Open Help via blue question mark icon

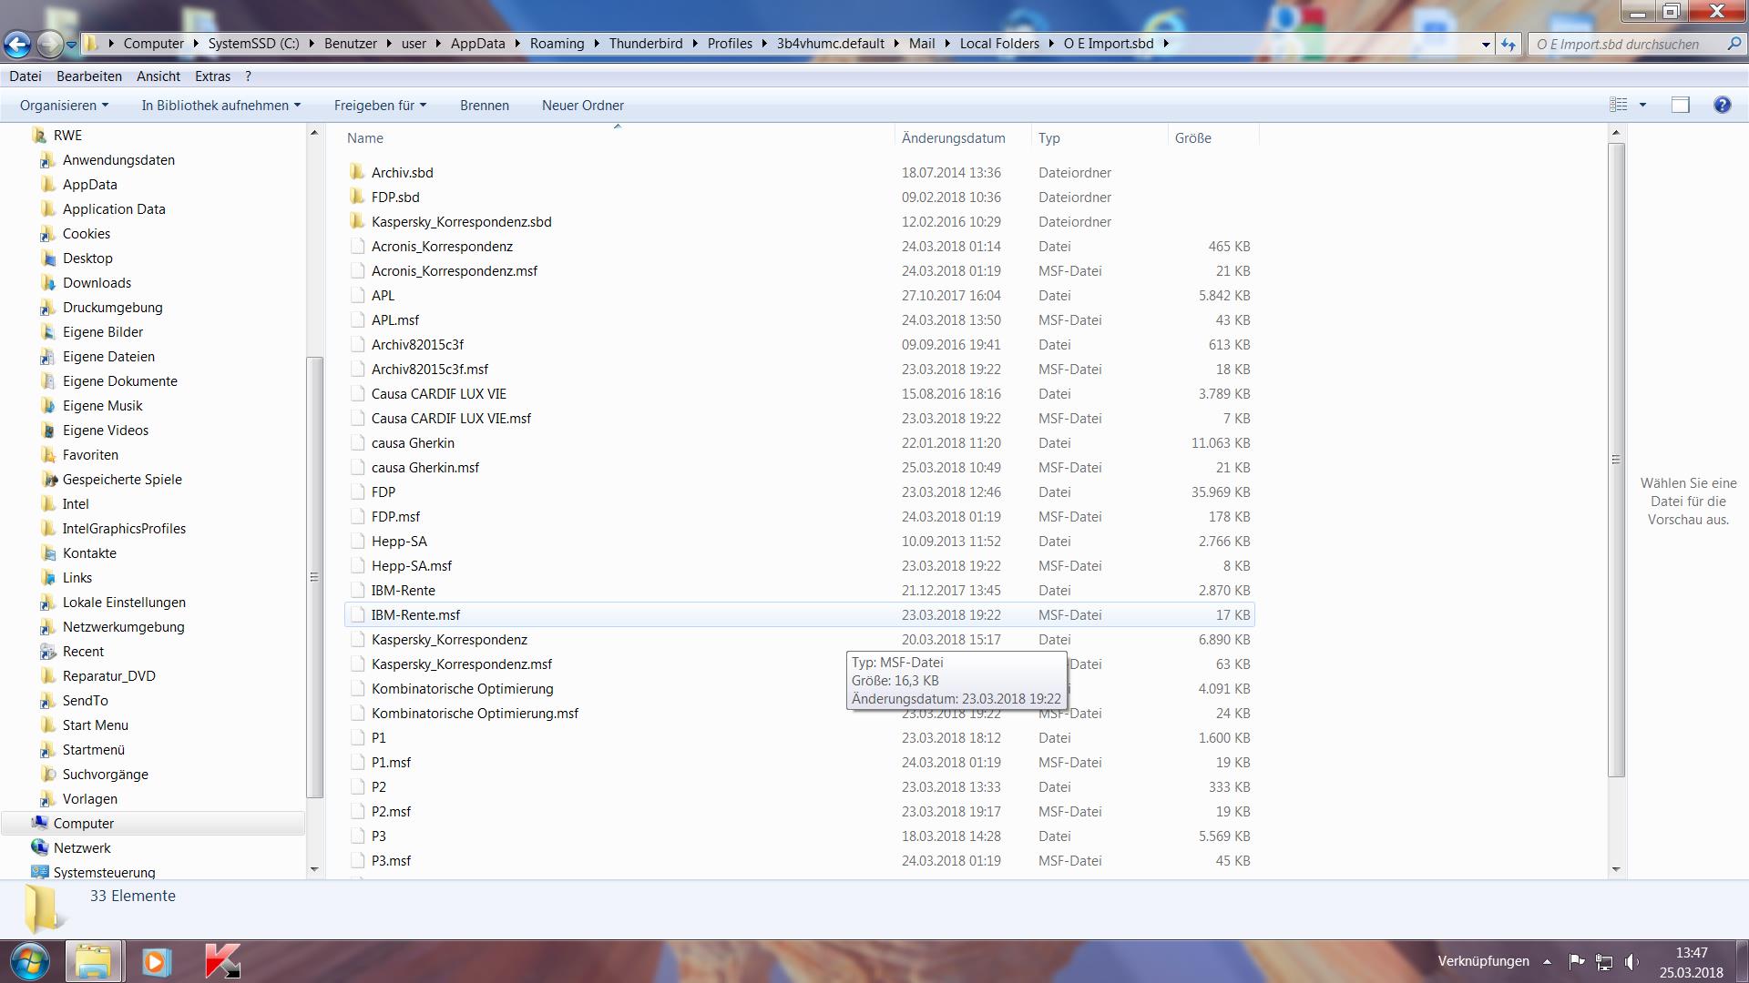pos(1722,105)
